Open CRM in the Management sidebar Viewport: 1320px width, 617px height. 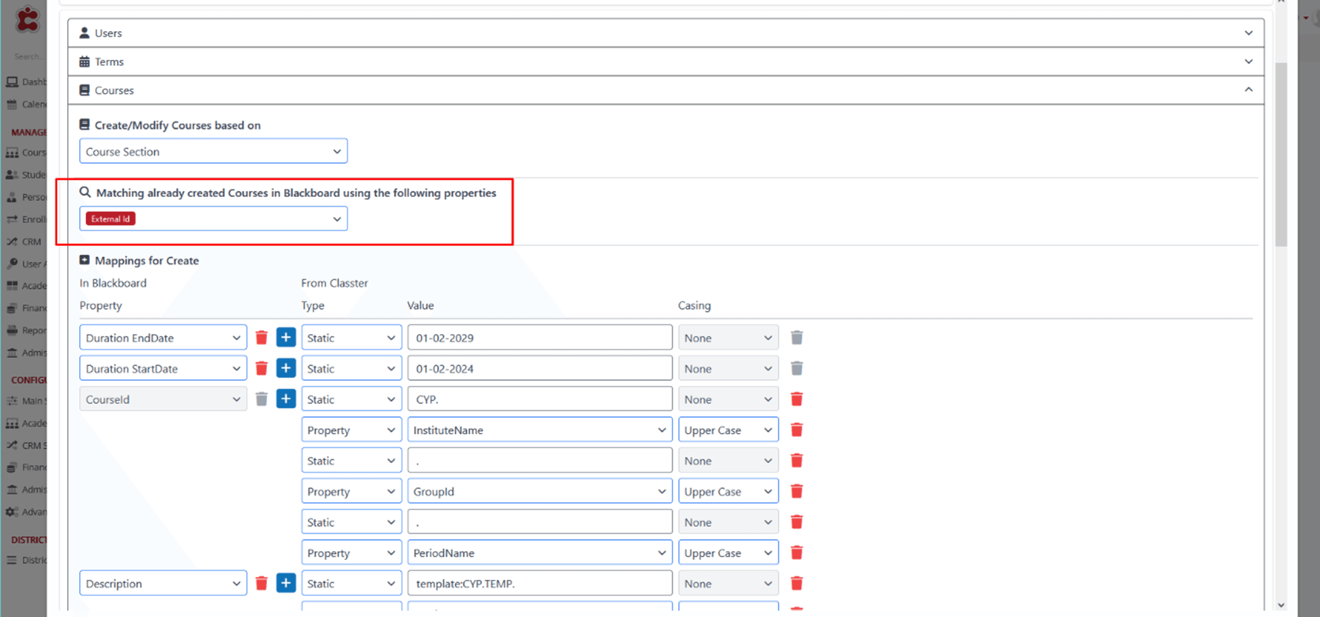pyautogui.click(x=24, y=242)
